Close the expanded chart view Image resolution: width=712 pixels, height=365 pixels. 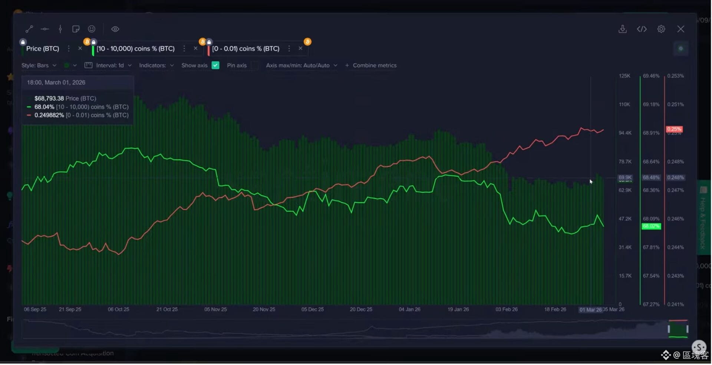click(680, 29)
